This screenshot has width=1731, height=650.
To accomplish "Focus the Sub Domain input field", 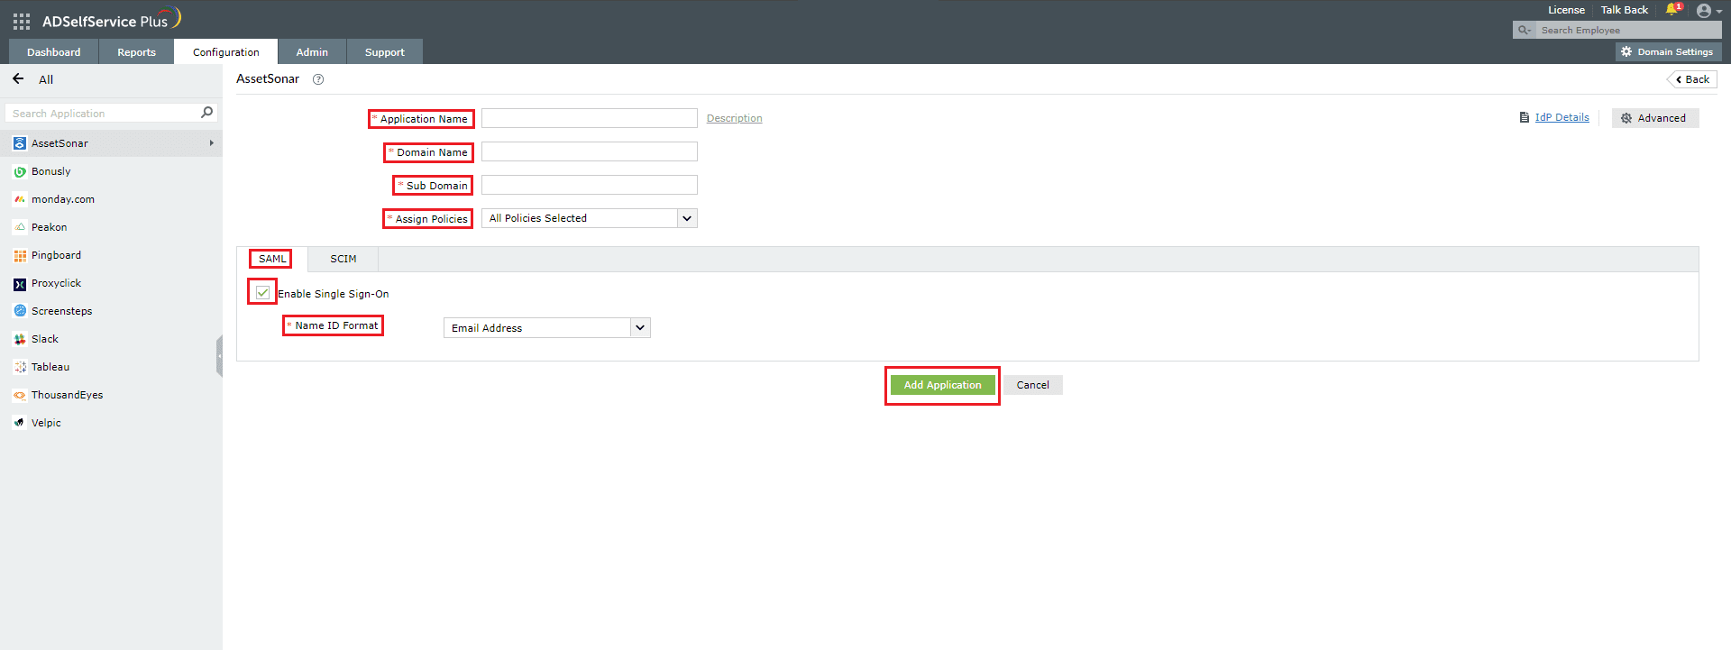I will click(590, 185).
